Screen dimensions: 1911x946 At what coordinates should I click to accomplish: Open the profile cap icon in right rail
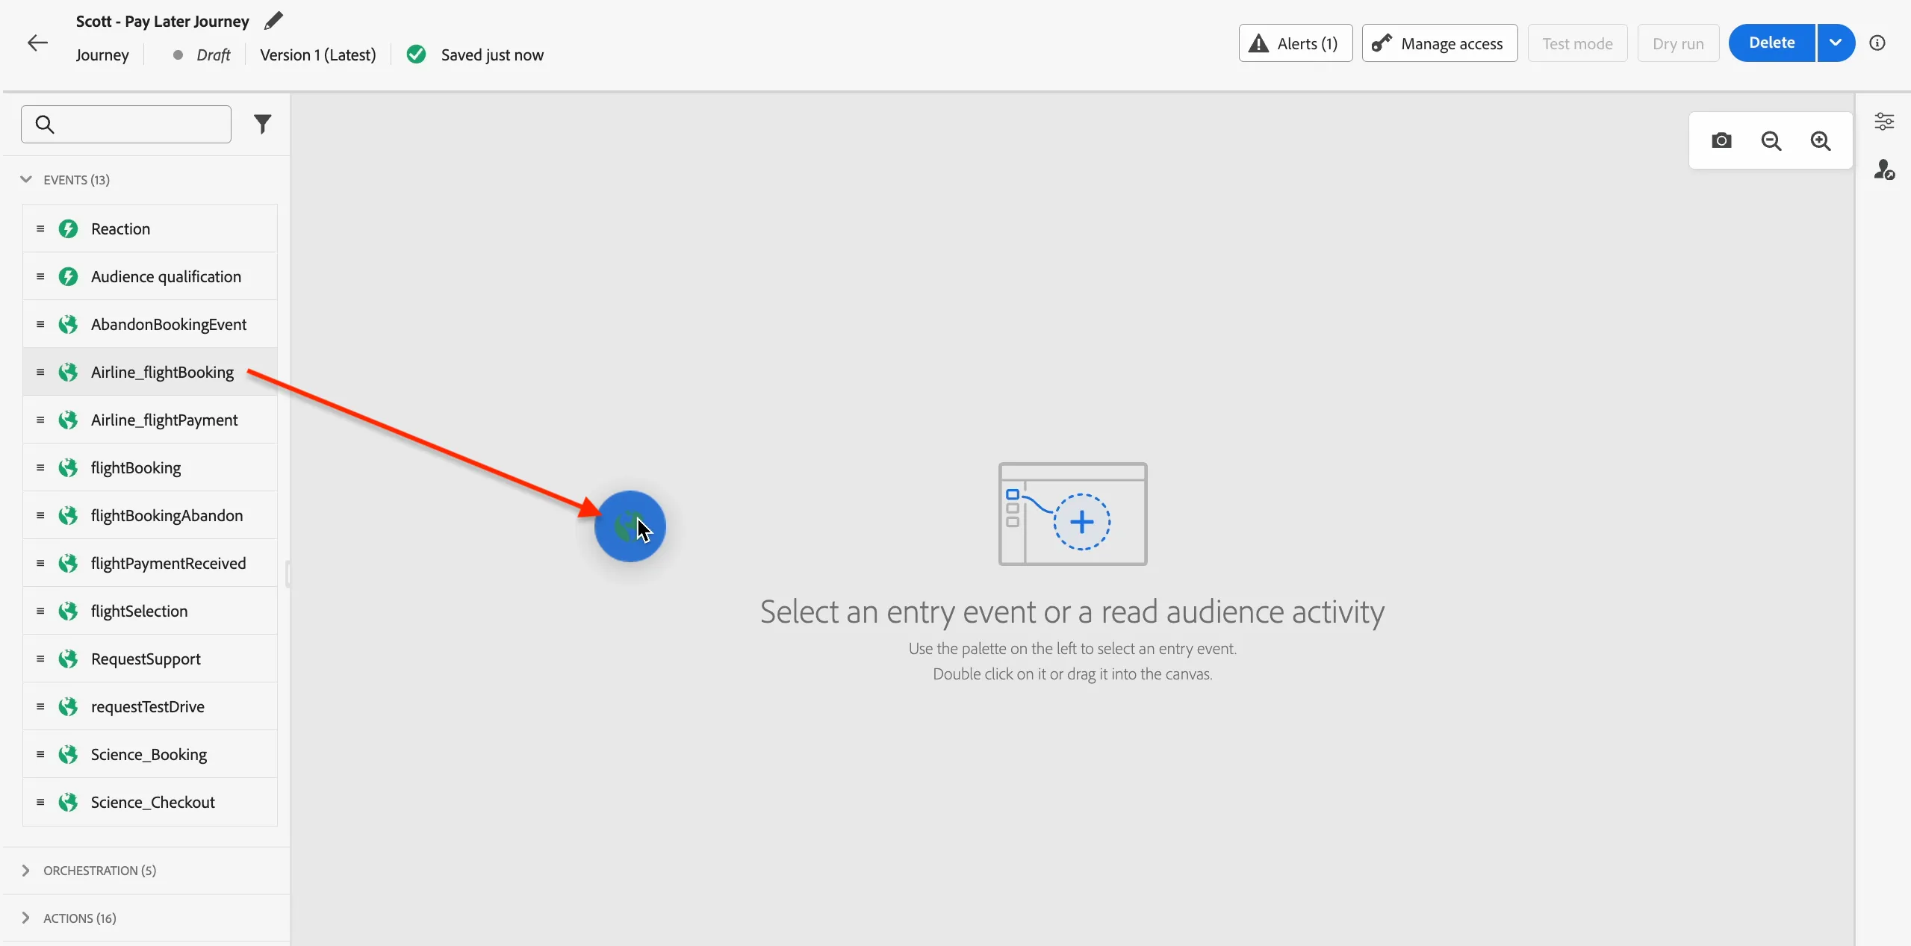point(1884,169)
